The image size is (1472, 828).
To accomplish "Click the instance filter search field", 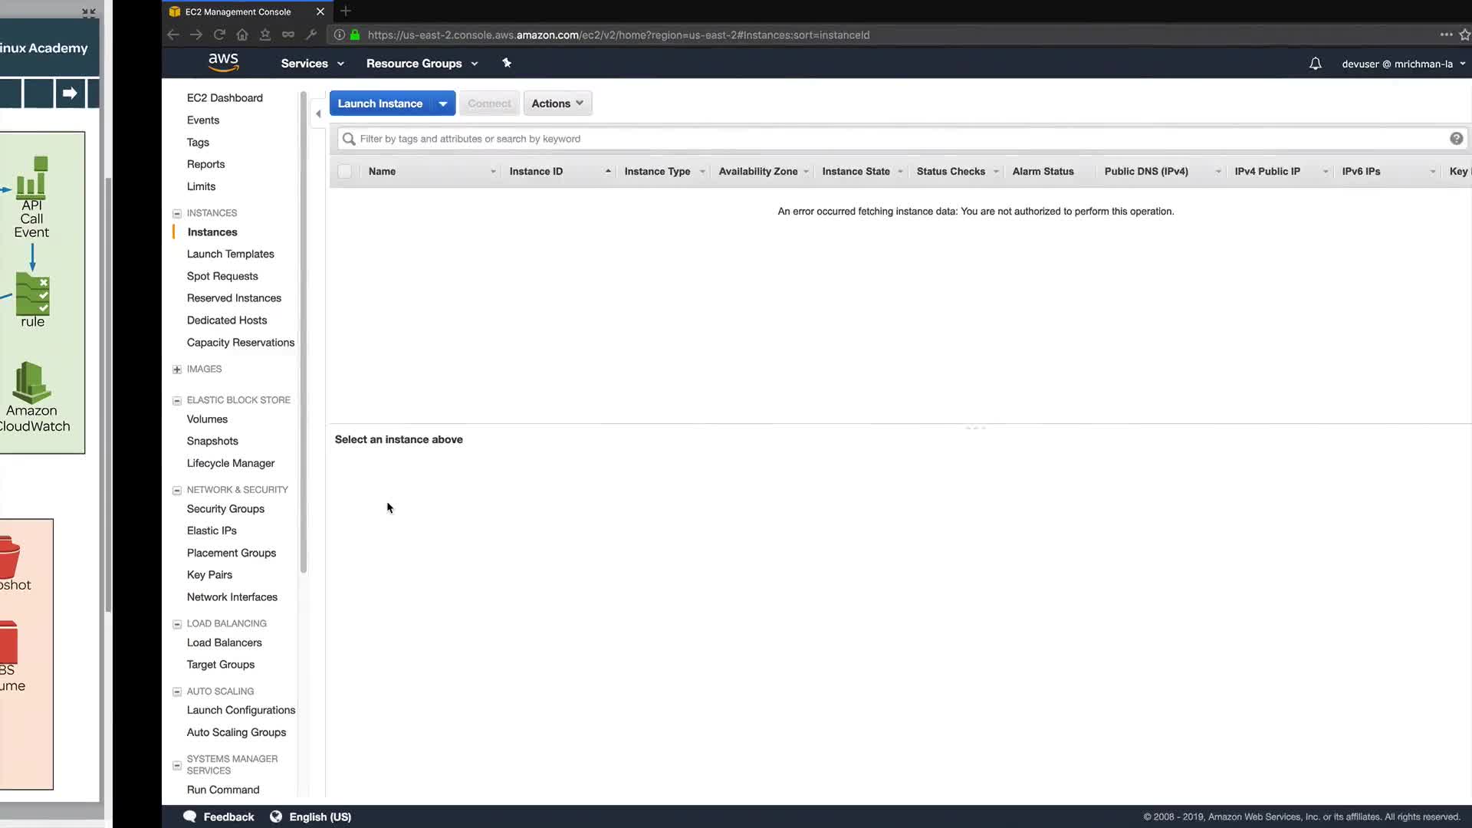I will tap(897, 139).
